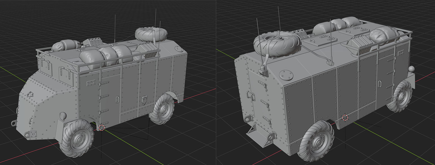Viewport: 435px width, 165px height.
Task: Click the 3D cursor in the left view
Action: 102,128
